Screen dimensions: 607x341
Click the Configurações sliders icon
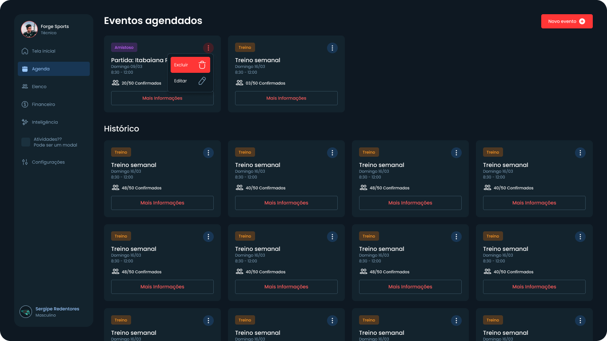click(25, 162)
